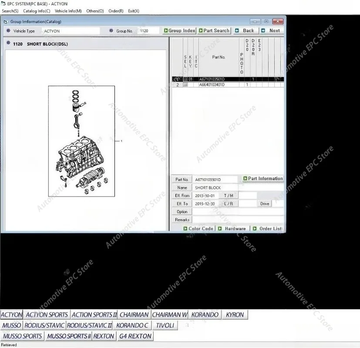Click the T / M label button

click(x=229, y=196)
